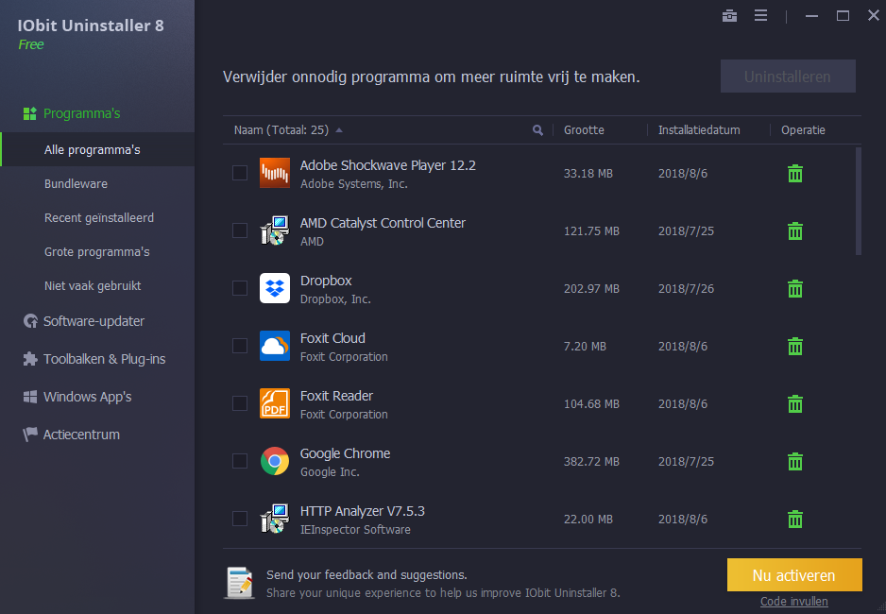Image resolution: width=886 pixels, height=614 pixels.
Task: Click trash icon for Foxit Reader
Action: pyautogui.click(x=795, y=404)
